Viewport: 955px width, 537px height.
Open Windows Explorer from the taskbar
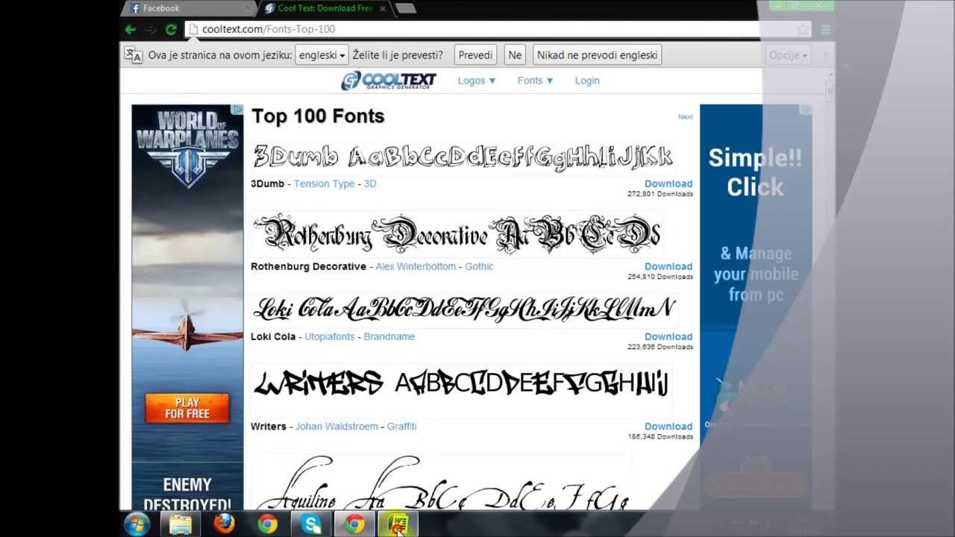(181, 524)
